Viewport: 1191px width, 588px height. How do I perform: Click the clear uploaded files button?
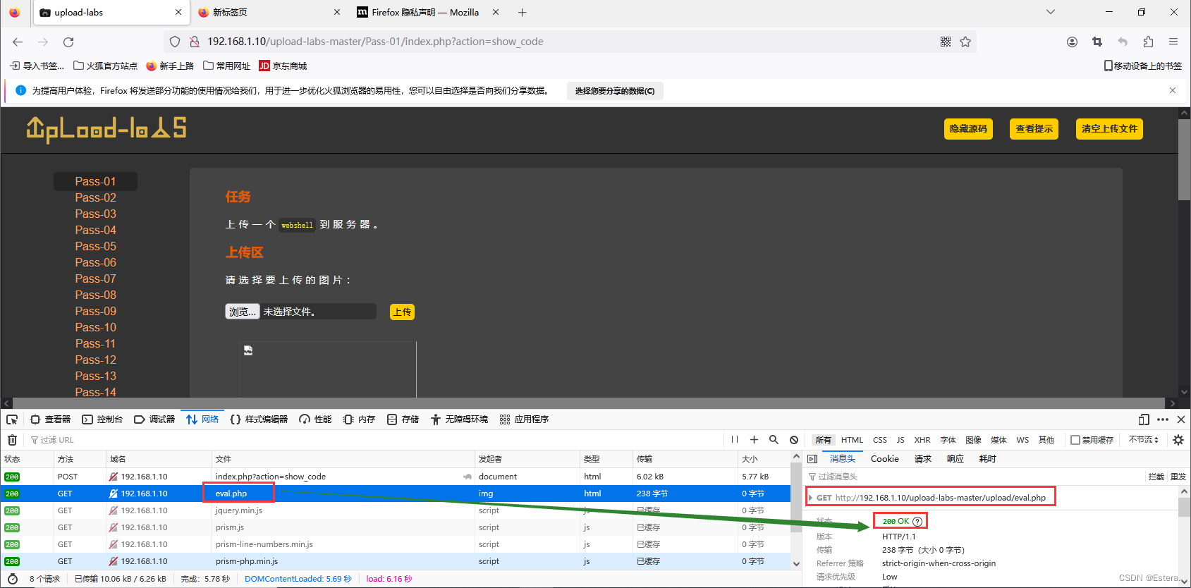tap(1109, 129)
